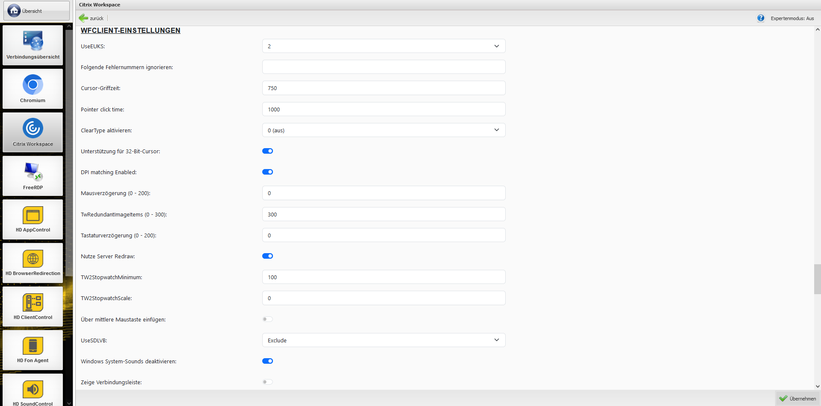Open the FreeRDP sidebar item
Viewport: 821px width, 406px height.
pyautogui.click(x=33, y=176)
